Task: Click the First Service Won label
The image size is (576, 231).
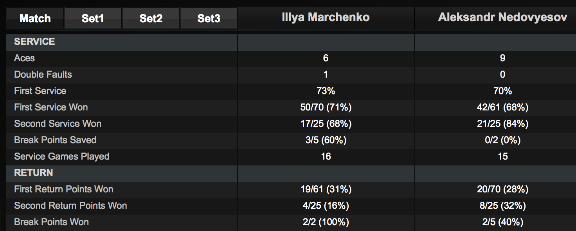Action: click(x=51, y=107)
